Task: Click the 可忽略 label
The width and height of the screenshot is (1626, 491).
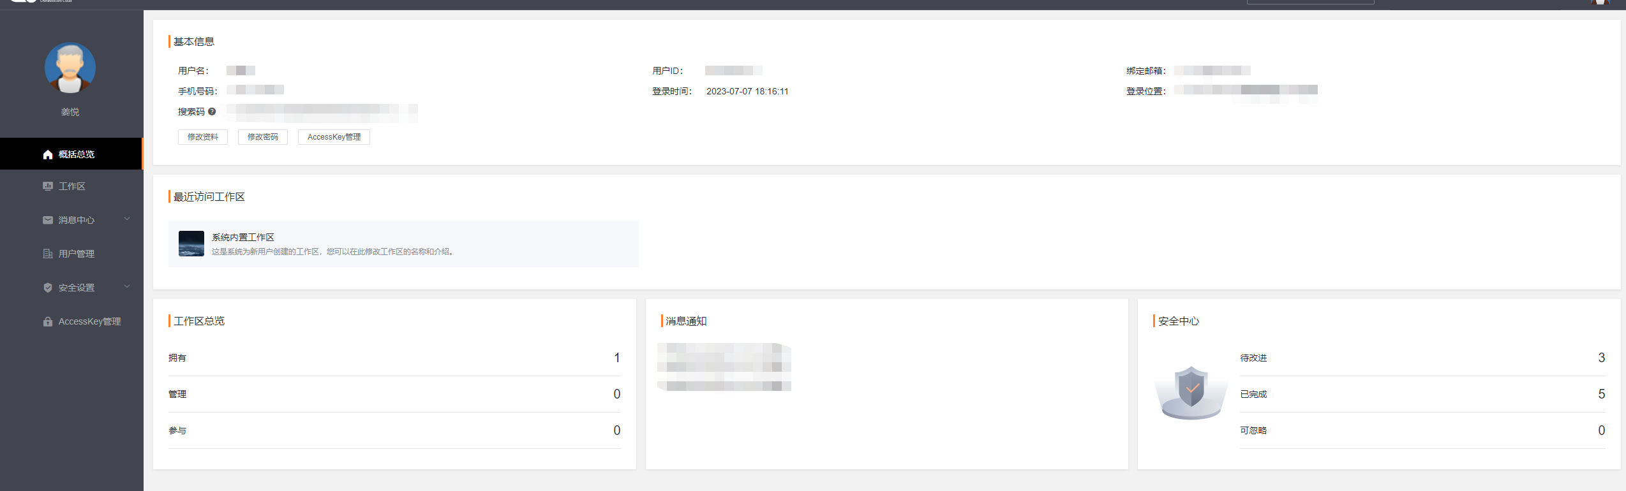Action: pyautogui.click(x=1253, y=430)
